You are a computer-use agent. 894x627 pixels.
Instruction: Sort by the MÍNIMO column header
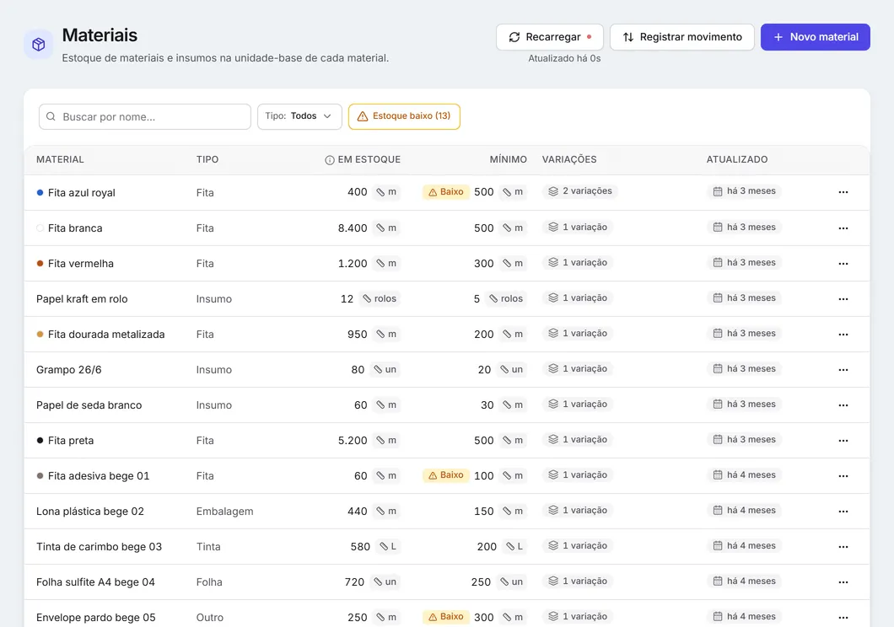tap(508, 160)
